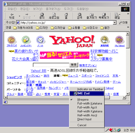This screenshot has height=133, width=135.
Task: Click the Yahoo search text field
Action: pos(51,65)
